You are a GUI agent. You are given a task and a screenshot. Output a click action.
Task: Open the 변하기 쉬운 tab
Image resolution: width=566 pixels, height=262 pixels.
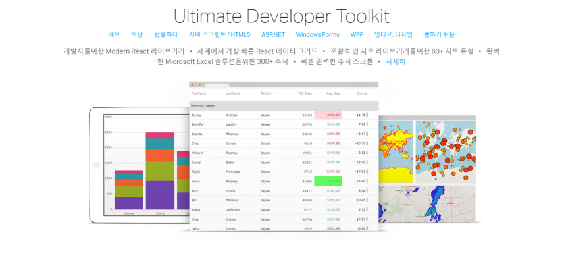pyautogui.click(x=439, y=35)
